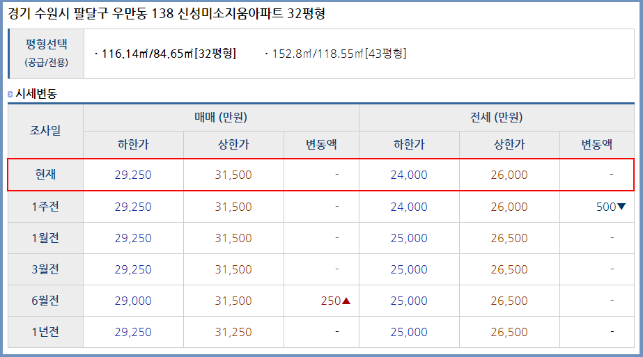The height and width of the screenshot is (357, 643).
Task: Click 현재 row 매매 하한가 29,250
Action: (133, 175)
